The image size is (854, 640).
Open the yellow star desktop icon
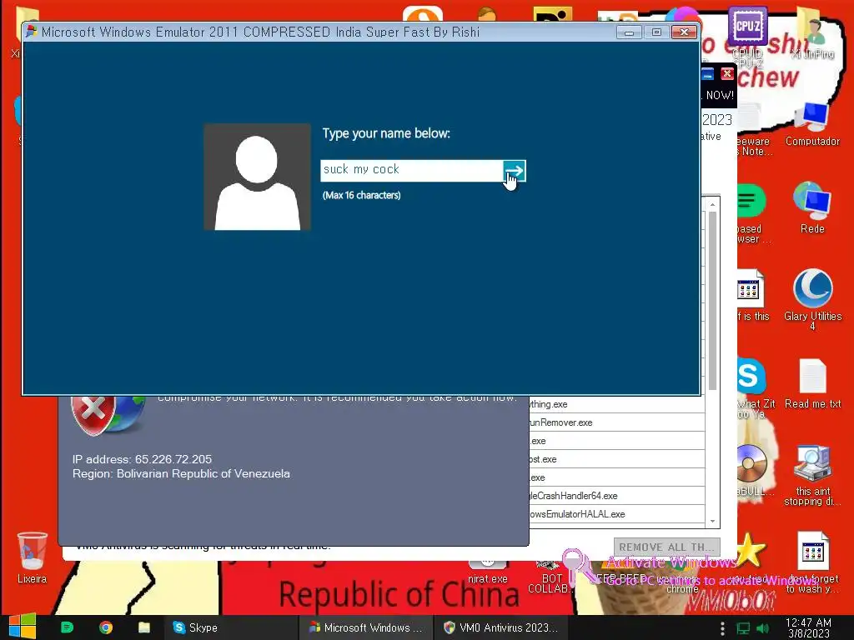[751, 550]
